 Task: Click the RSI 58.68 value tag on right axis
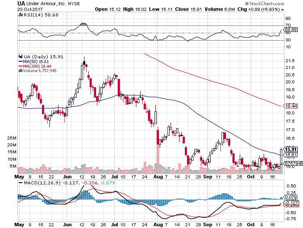[x=289, y=29]
